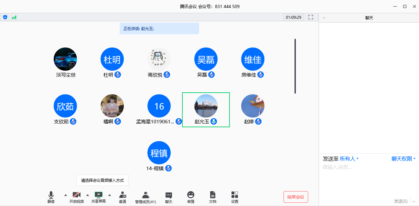The height and width of the screenshot is (206, 419).
Task: Open meeting settings (设置)
Action: [235, 195]
